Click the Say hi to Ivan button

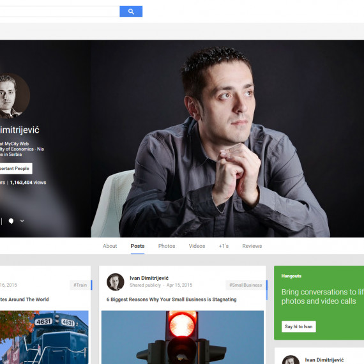point(298,326)
